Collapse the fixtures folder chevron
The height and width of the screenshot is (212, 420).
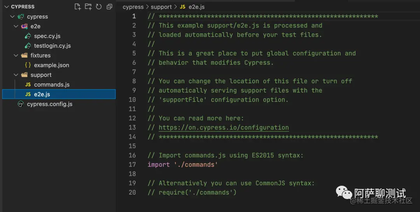(16, 55)
